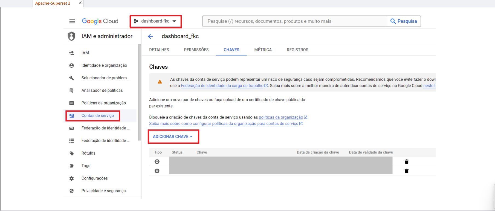Click the Rótulos tag icon
Viewport: 495px width, 211px height.
(72, 153)
